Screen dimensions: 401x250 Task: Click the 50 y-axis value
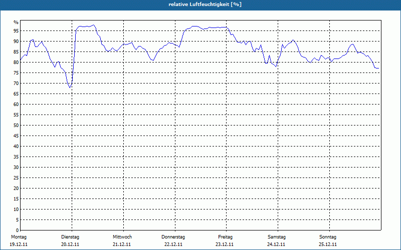coord(16,125)
